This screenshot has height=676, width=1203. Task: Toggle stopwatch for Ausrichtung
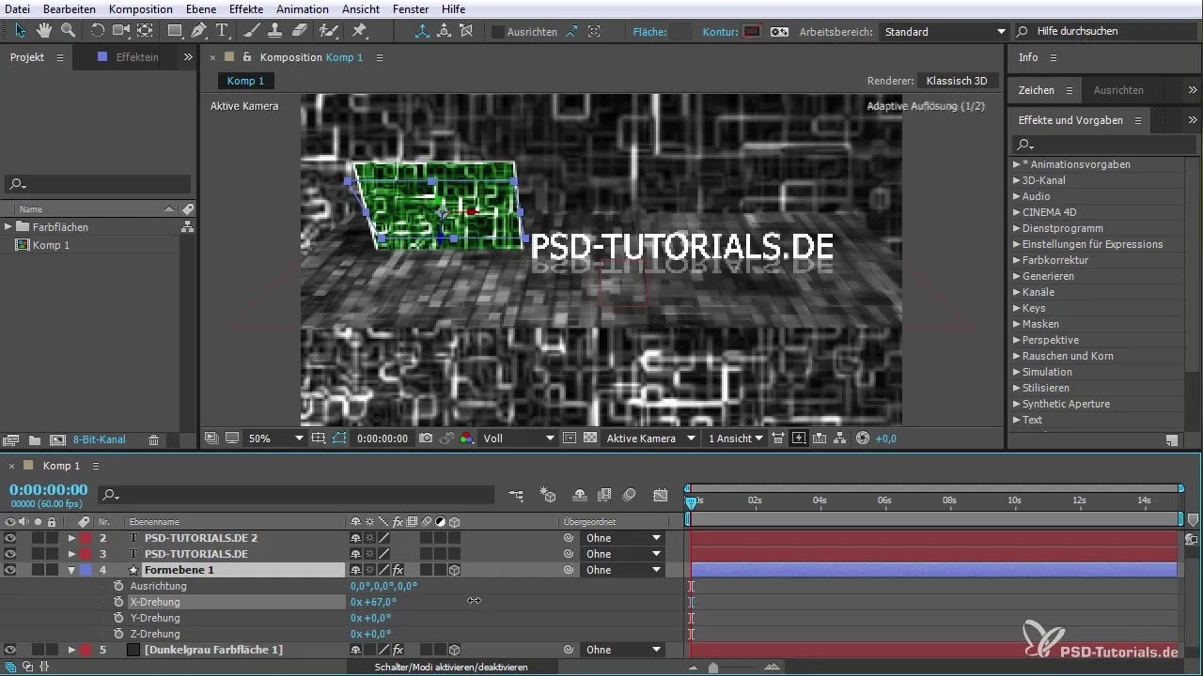coord(118,586)
